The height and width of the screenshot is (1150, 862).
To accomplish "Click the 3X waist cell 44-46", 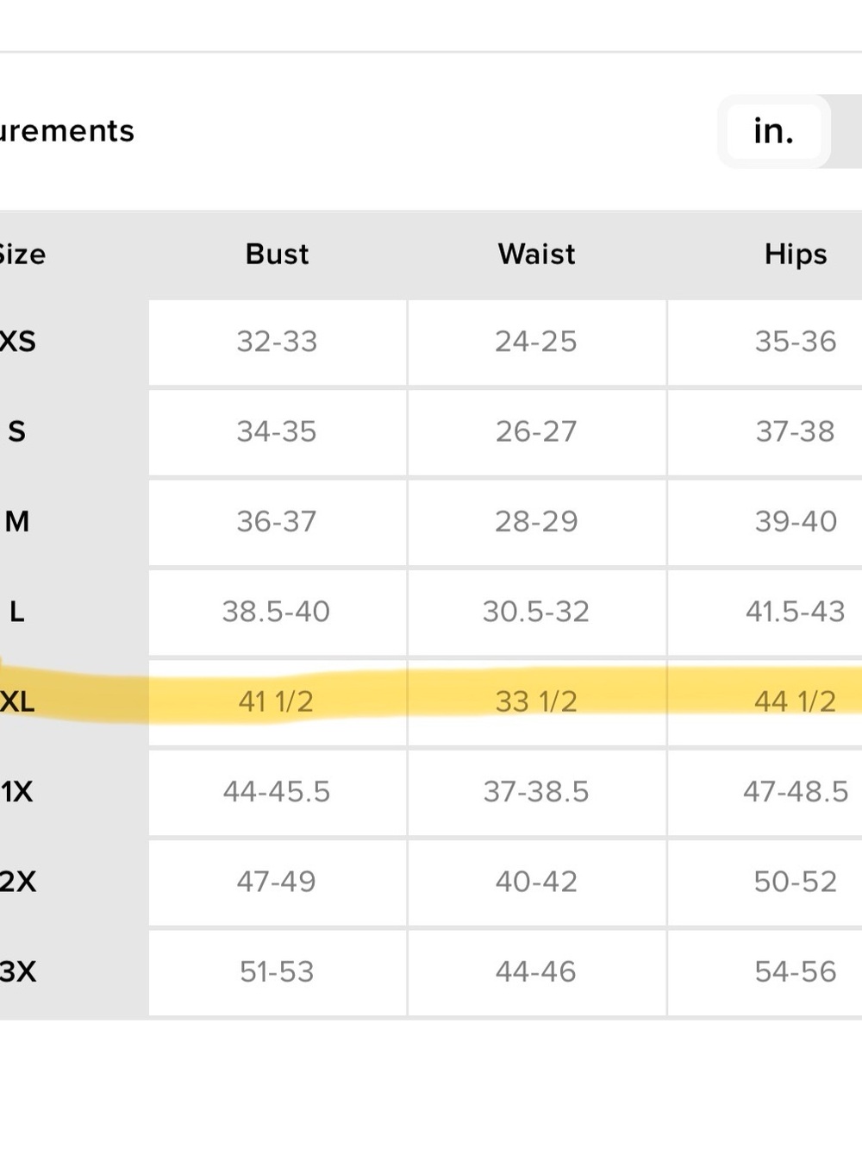I will (x=536, y=972).
